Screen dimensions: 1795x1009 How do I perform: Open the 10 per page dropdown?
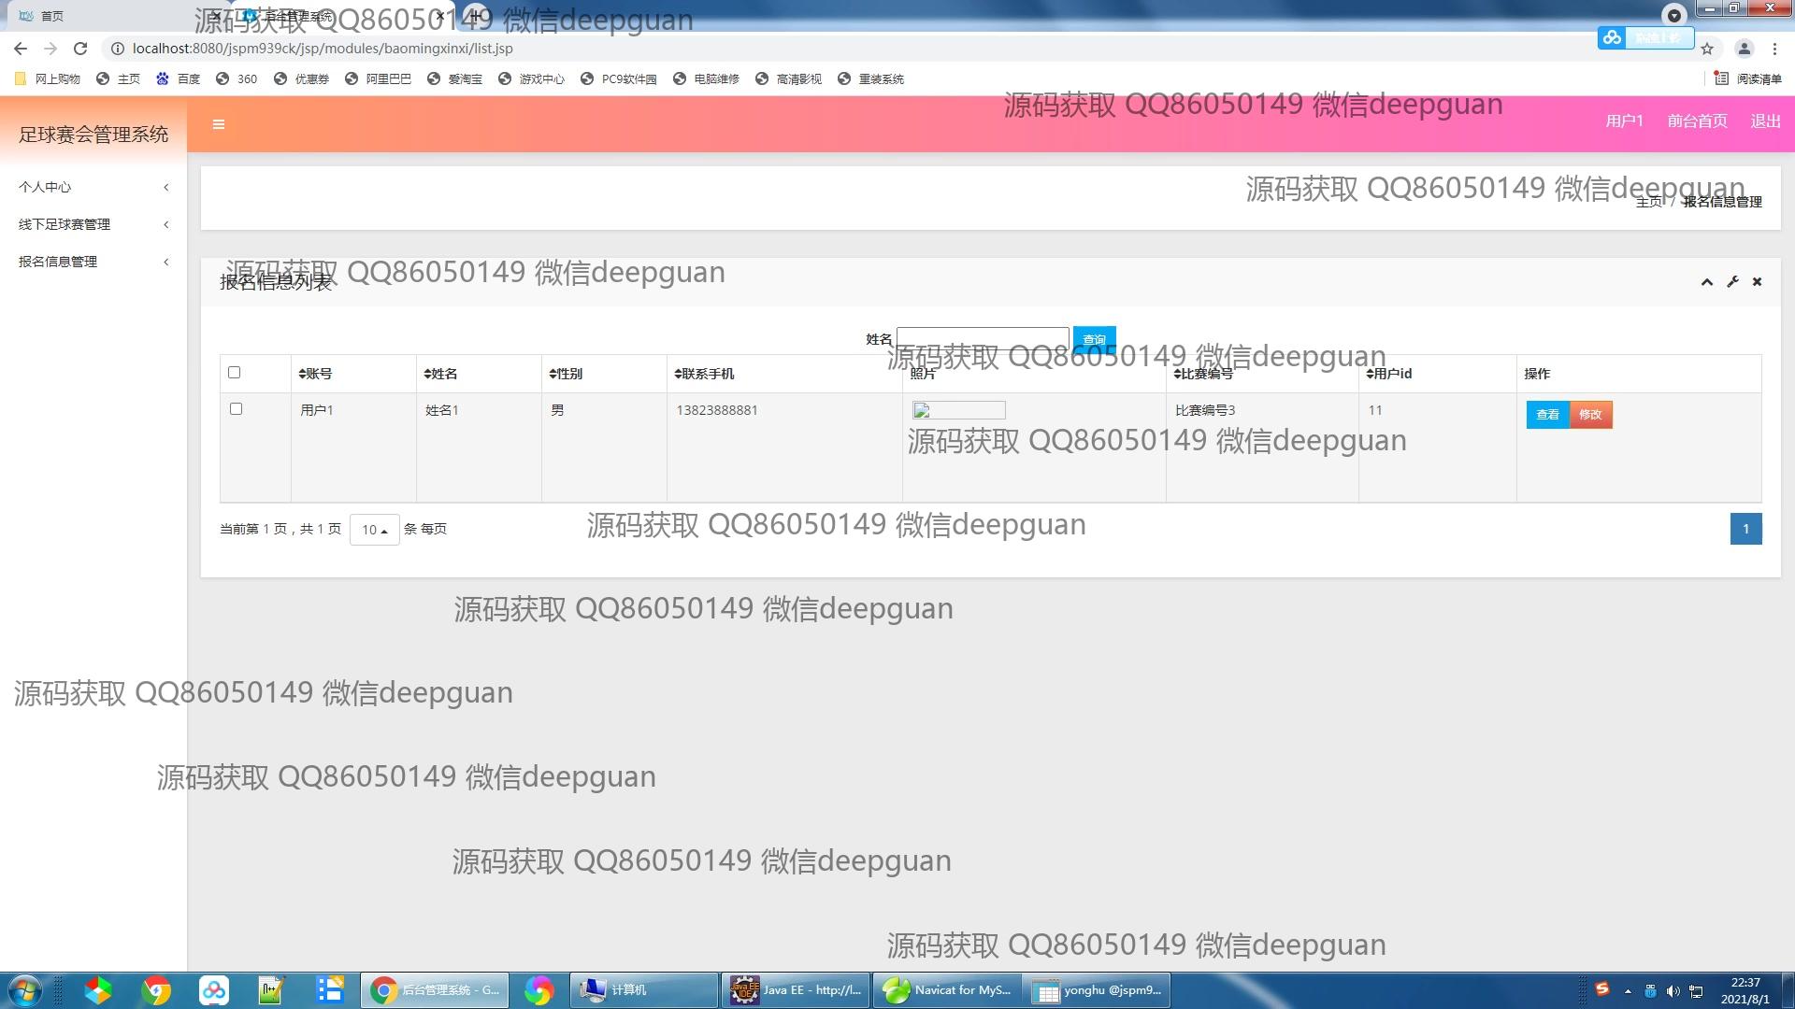(x=374, y=530)
